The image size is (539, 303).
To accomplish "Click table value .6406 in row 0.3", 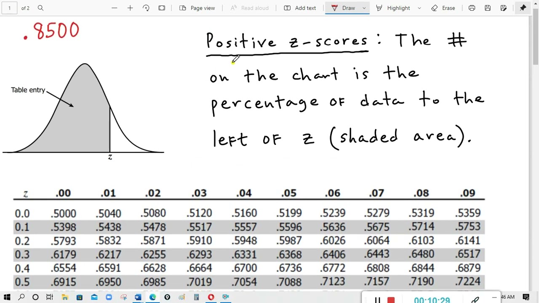I will 333,254.
